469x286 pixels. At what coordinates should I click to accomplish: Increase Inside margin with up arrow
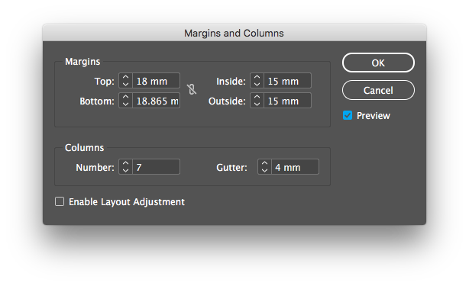[x=257, y=77]
